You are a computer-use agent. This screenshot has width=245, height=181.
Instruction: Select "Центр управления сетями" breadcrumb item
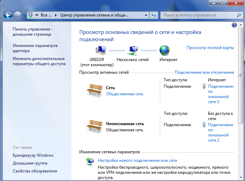(94, 15)
